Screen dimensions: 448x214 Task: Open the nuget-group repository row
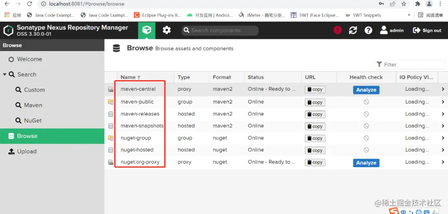tap(276, 138)
